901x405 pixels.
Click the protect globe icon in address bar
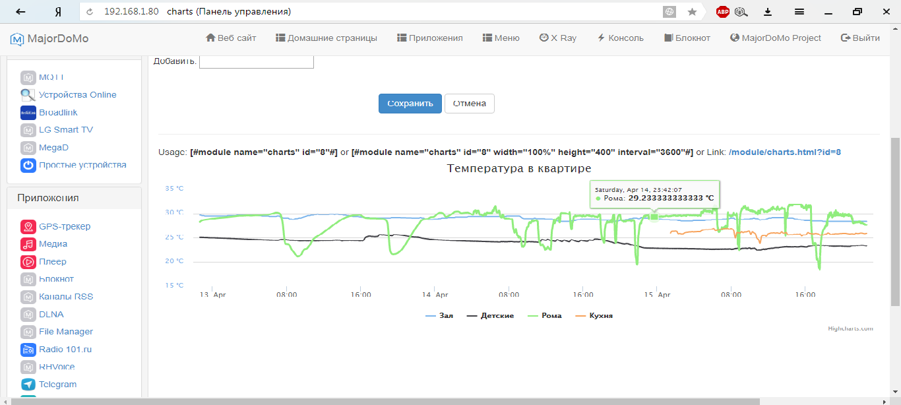point(669,12)
